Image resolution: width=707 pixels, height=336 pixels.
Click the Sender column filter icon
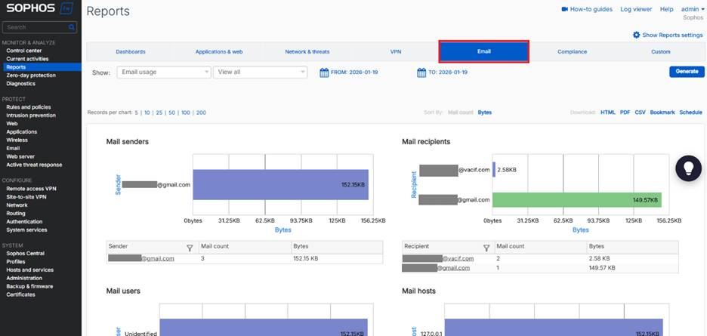(190, 247)
